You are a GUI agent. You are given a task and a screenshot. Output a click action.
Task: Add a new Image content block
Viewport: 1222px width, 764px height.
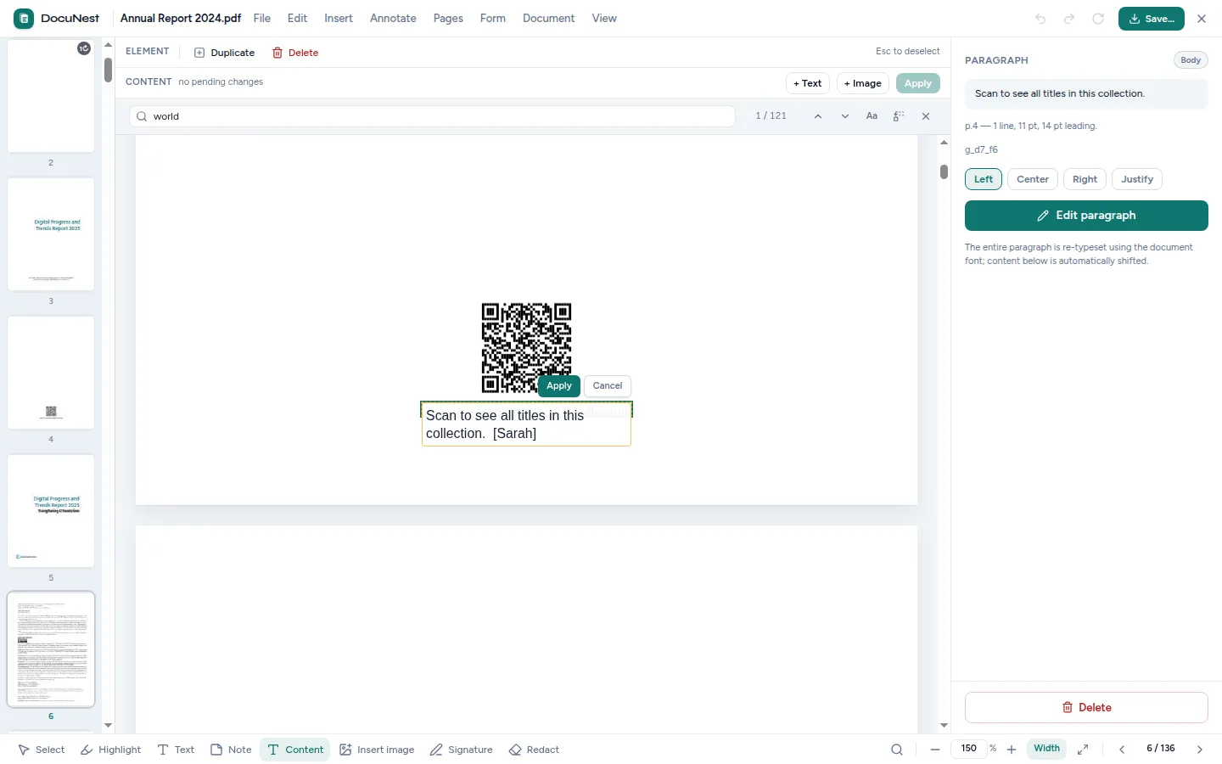pyautogui.click(x=863, y=83)
